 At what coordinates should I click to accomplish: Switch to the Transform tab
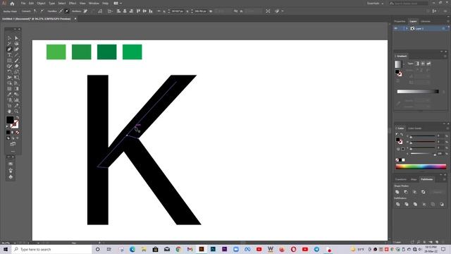(x=401, y=179)
